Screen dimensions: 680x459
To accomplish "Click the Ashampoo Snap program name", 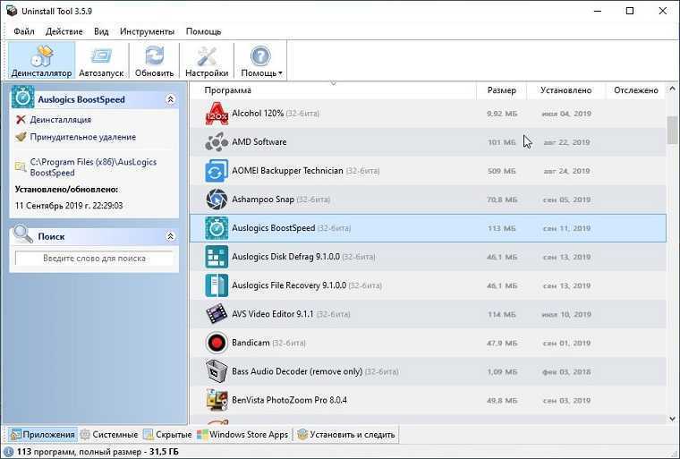I will click(263, 200).
